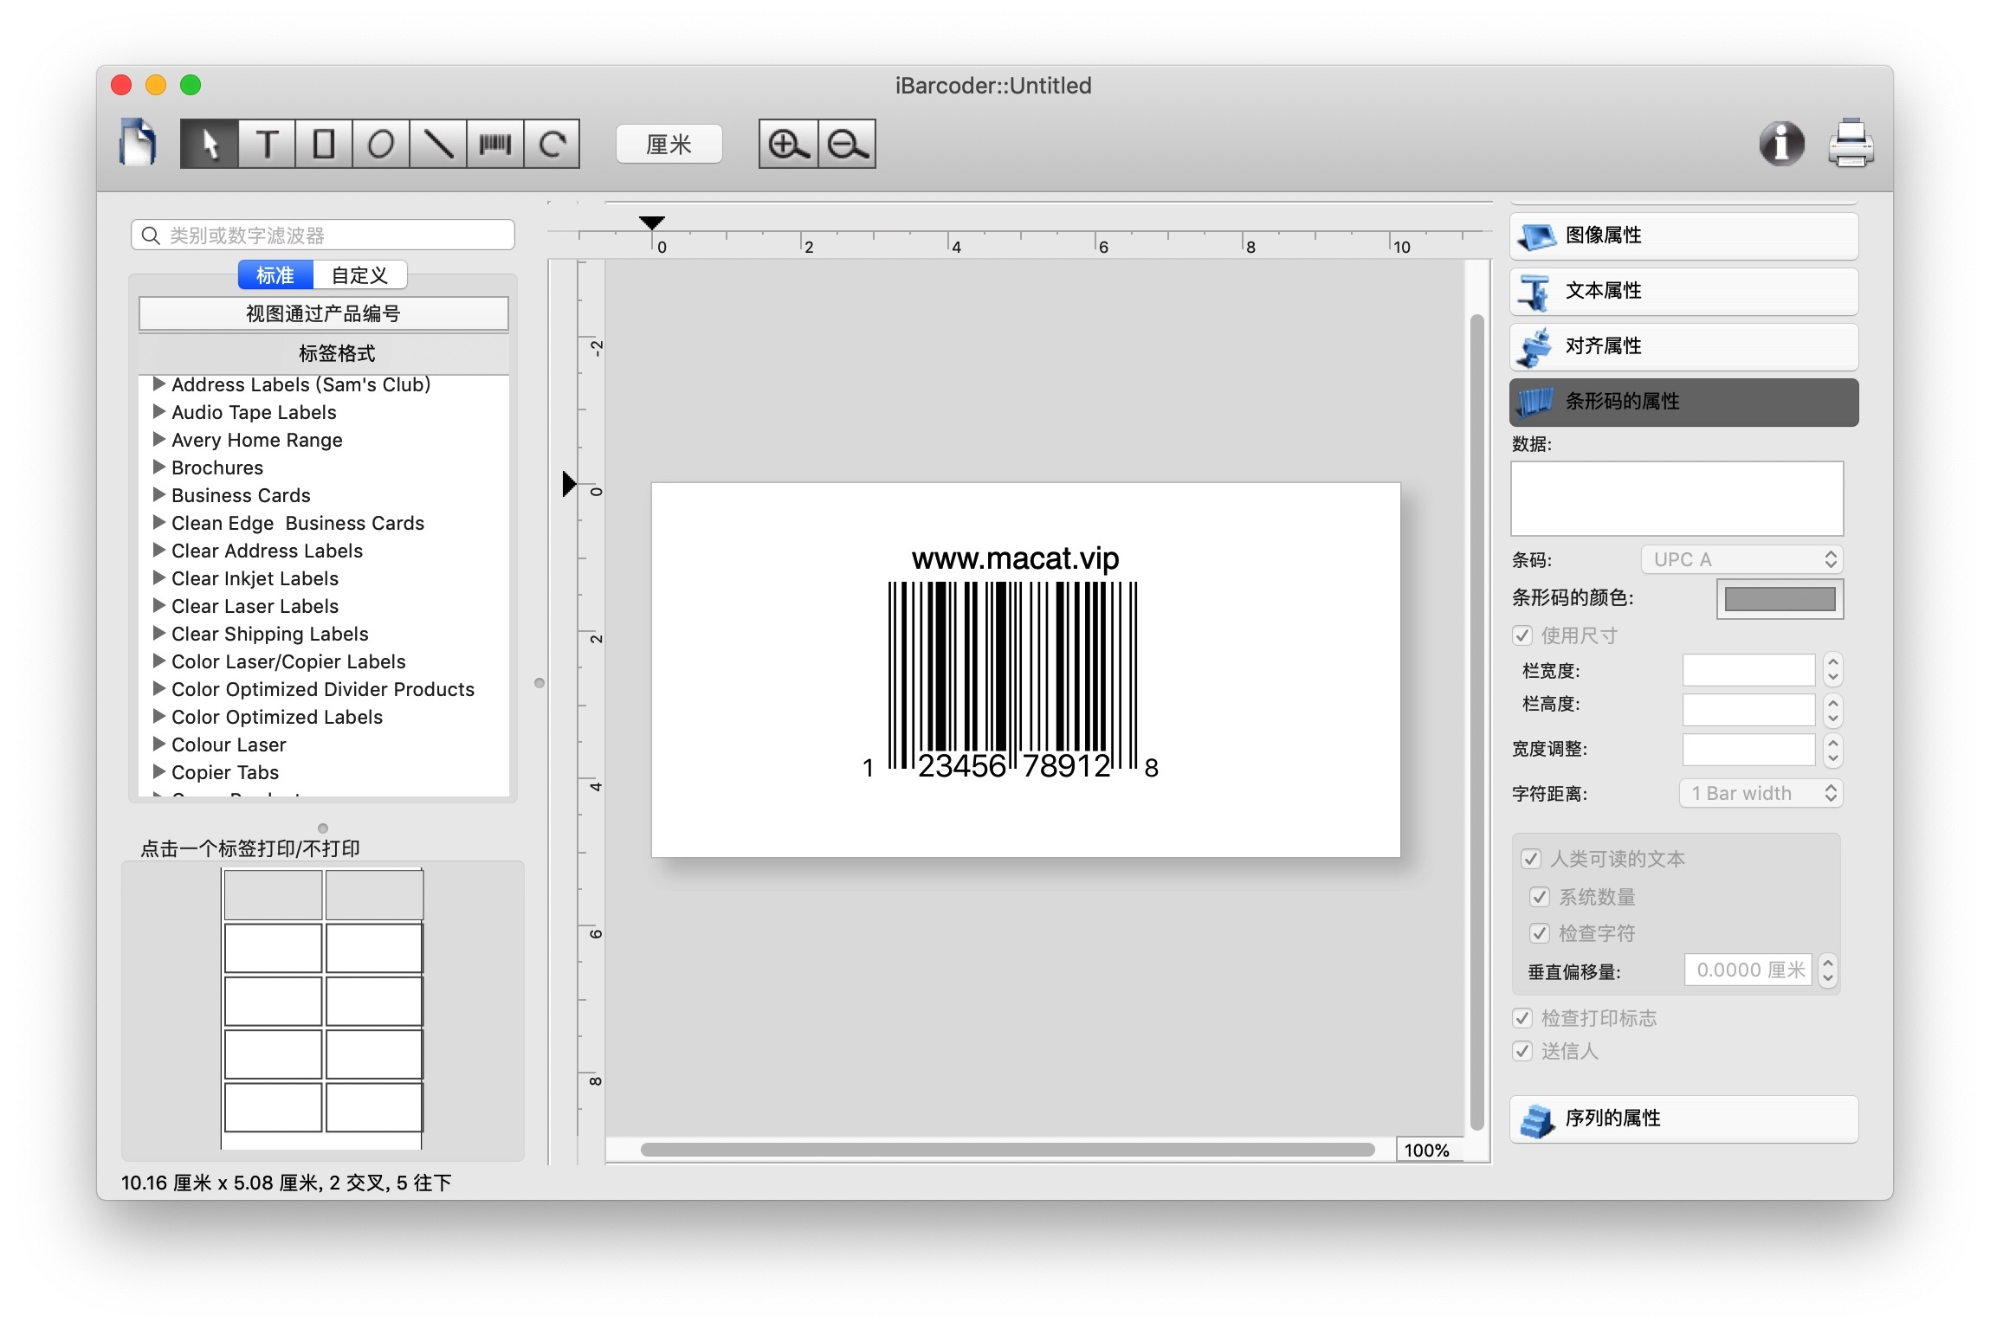Click the canvas horizontal scrollbar
1990x1328 pixels.
(1007, 1150)
